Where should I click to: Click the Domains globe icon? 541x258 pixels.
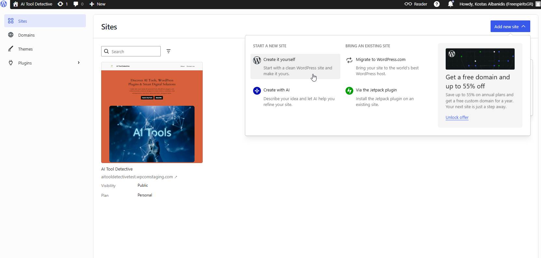pos(11,35)
